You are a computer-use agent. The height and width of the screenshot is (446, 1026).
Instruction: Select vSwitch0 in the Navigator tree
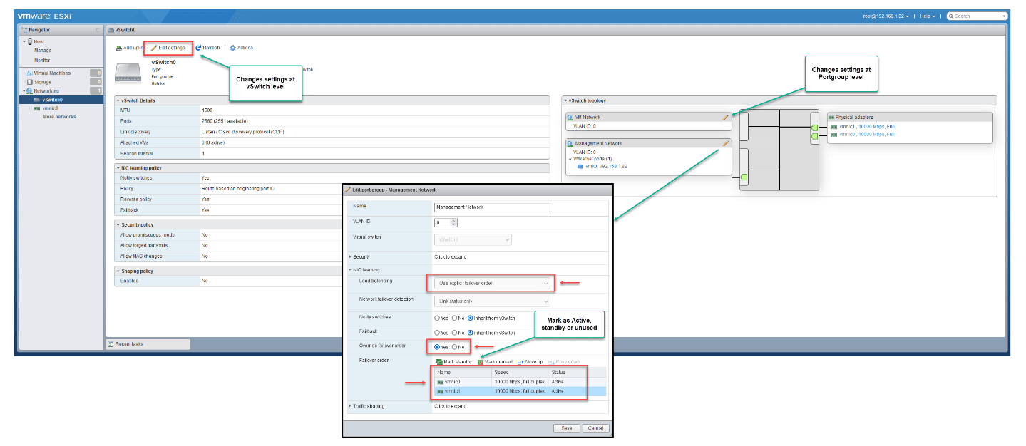click(52, 100)
